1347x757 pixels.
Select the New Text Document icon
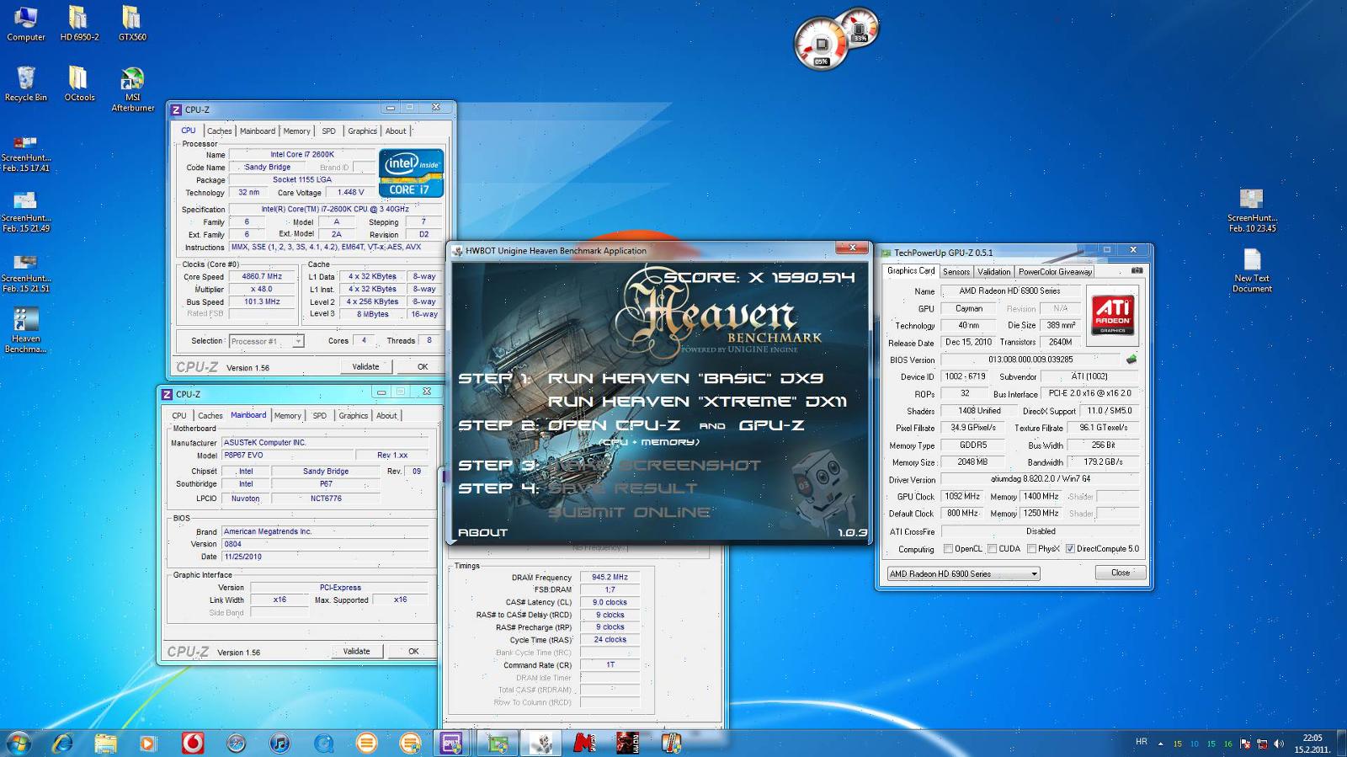[x=1252, y=270]
